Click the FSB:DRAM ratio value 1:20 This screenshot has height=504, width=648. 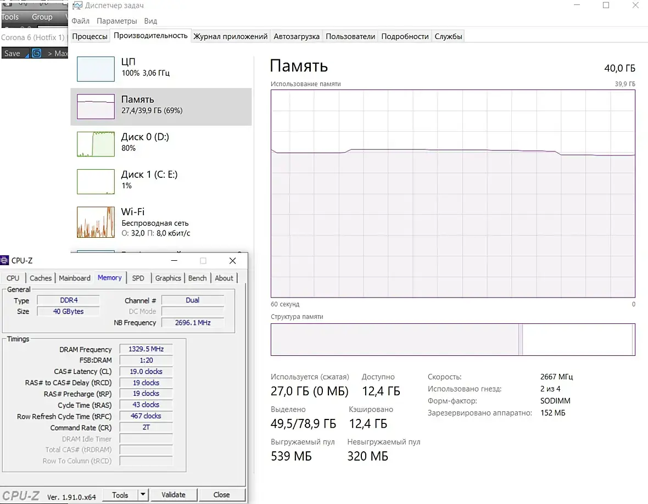click(146, 360)
